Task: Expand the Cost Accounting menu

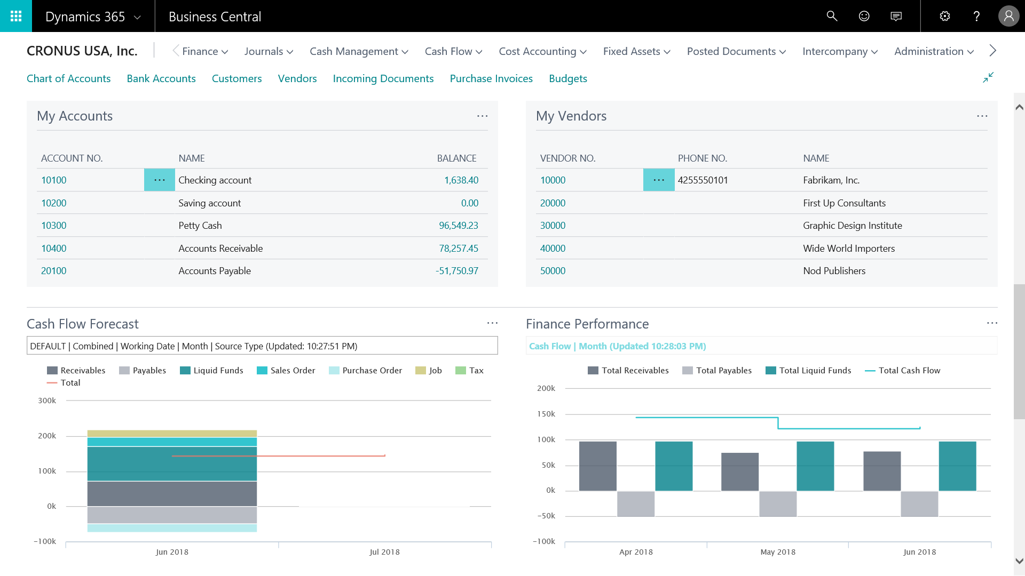Action: point(543,51)
